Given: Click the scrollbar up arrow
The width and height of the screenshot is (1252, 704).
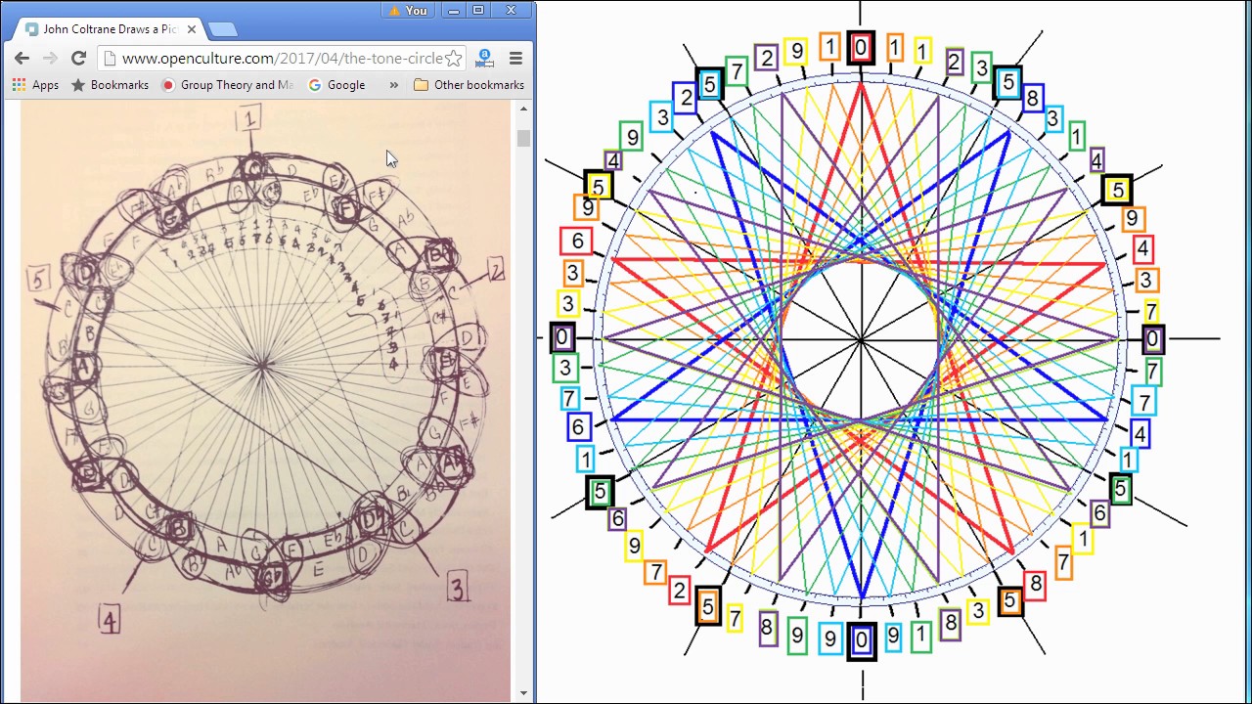Looking at the screenshot, I should [x=523, y=108].
